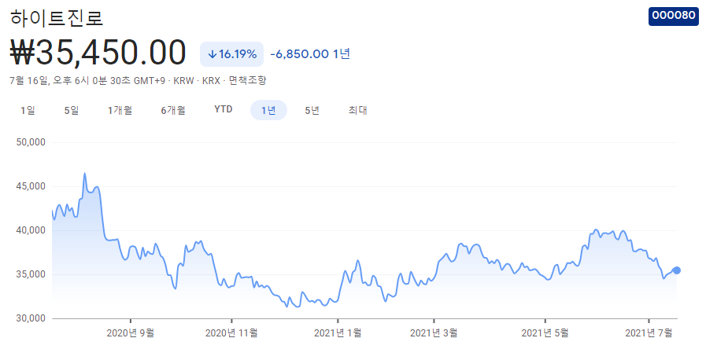Click the -6,850.00 1년 change text
Image resolution: width=706 pixels, height=349 pixels.
coord(310,54)
